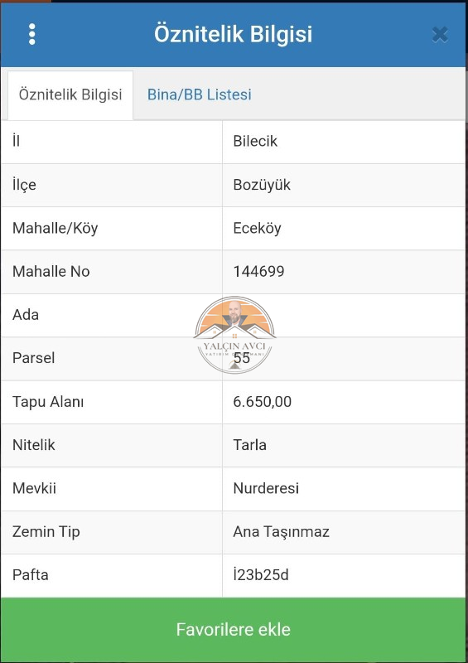Close the Öznitelik Bilgisi panel
Viewport: 468px width, 663px height.
[x=440, y=35]
